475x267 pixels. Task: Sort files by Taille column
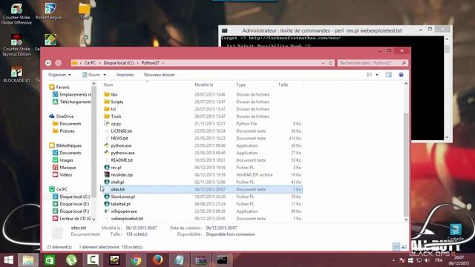pos(283,85)
